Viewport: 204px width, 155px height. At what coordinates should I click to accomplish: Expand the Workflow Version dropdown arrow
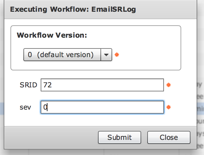(106, 55)
